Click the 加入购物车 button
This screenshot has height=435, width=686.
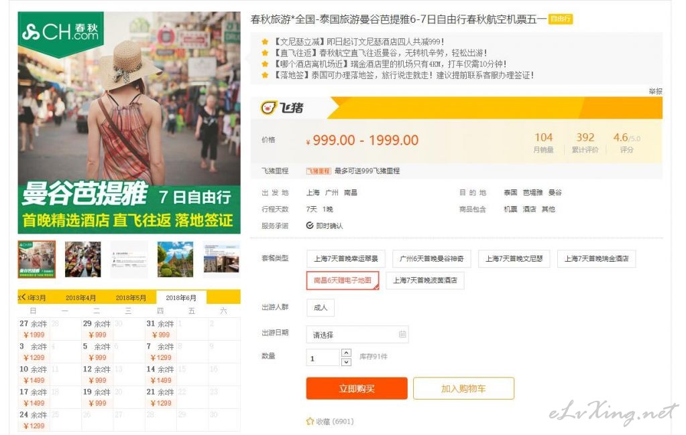[463, 388]
